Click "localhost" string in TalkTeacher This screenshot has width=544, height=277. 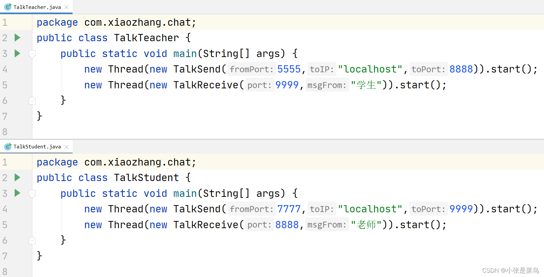click(x=370, y=69)
